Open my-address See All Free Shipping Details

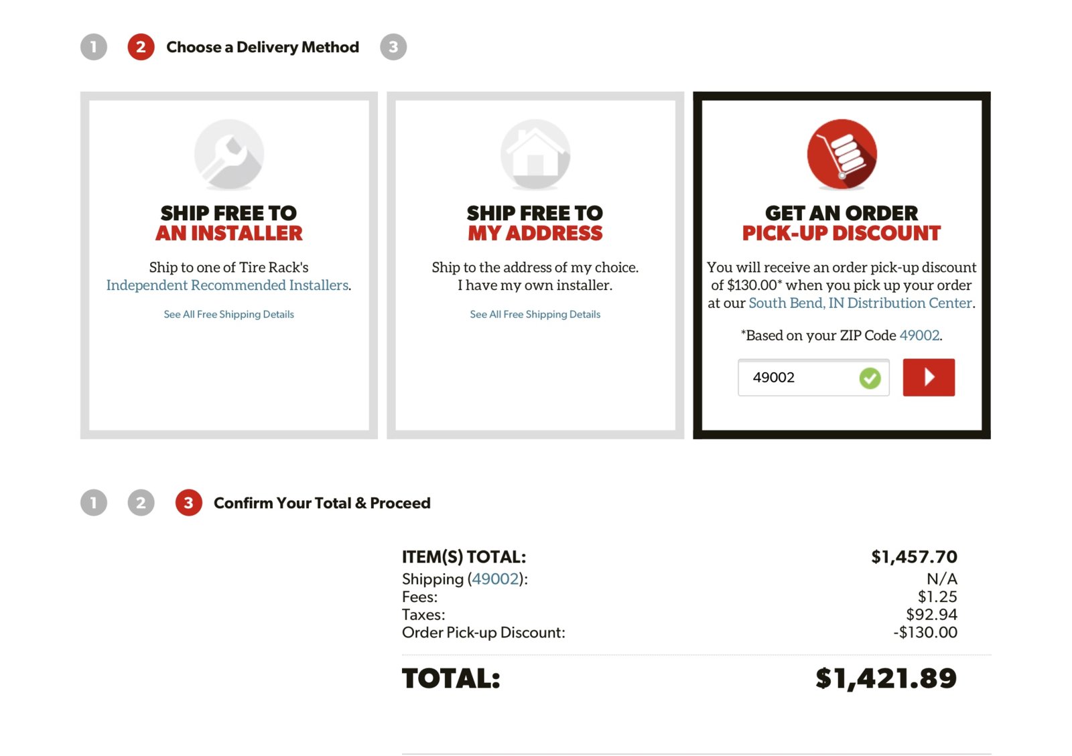[535, 315]
